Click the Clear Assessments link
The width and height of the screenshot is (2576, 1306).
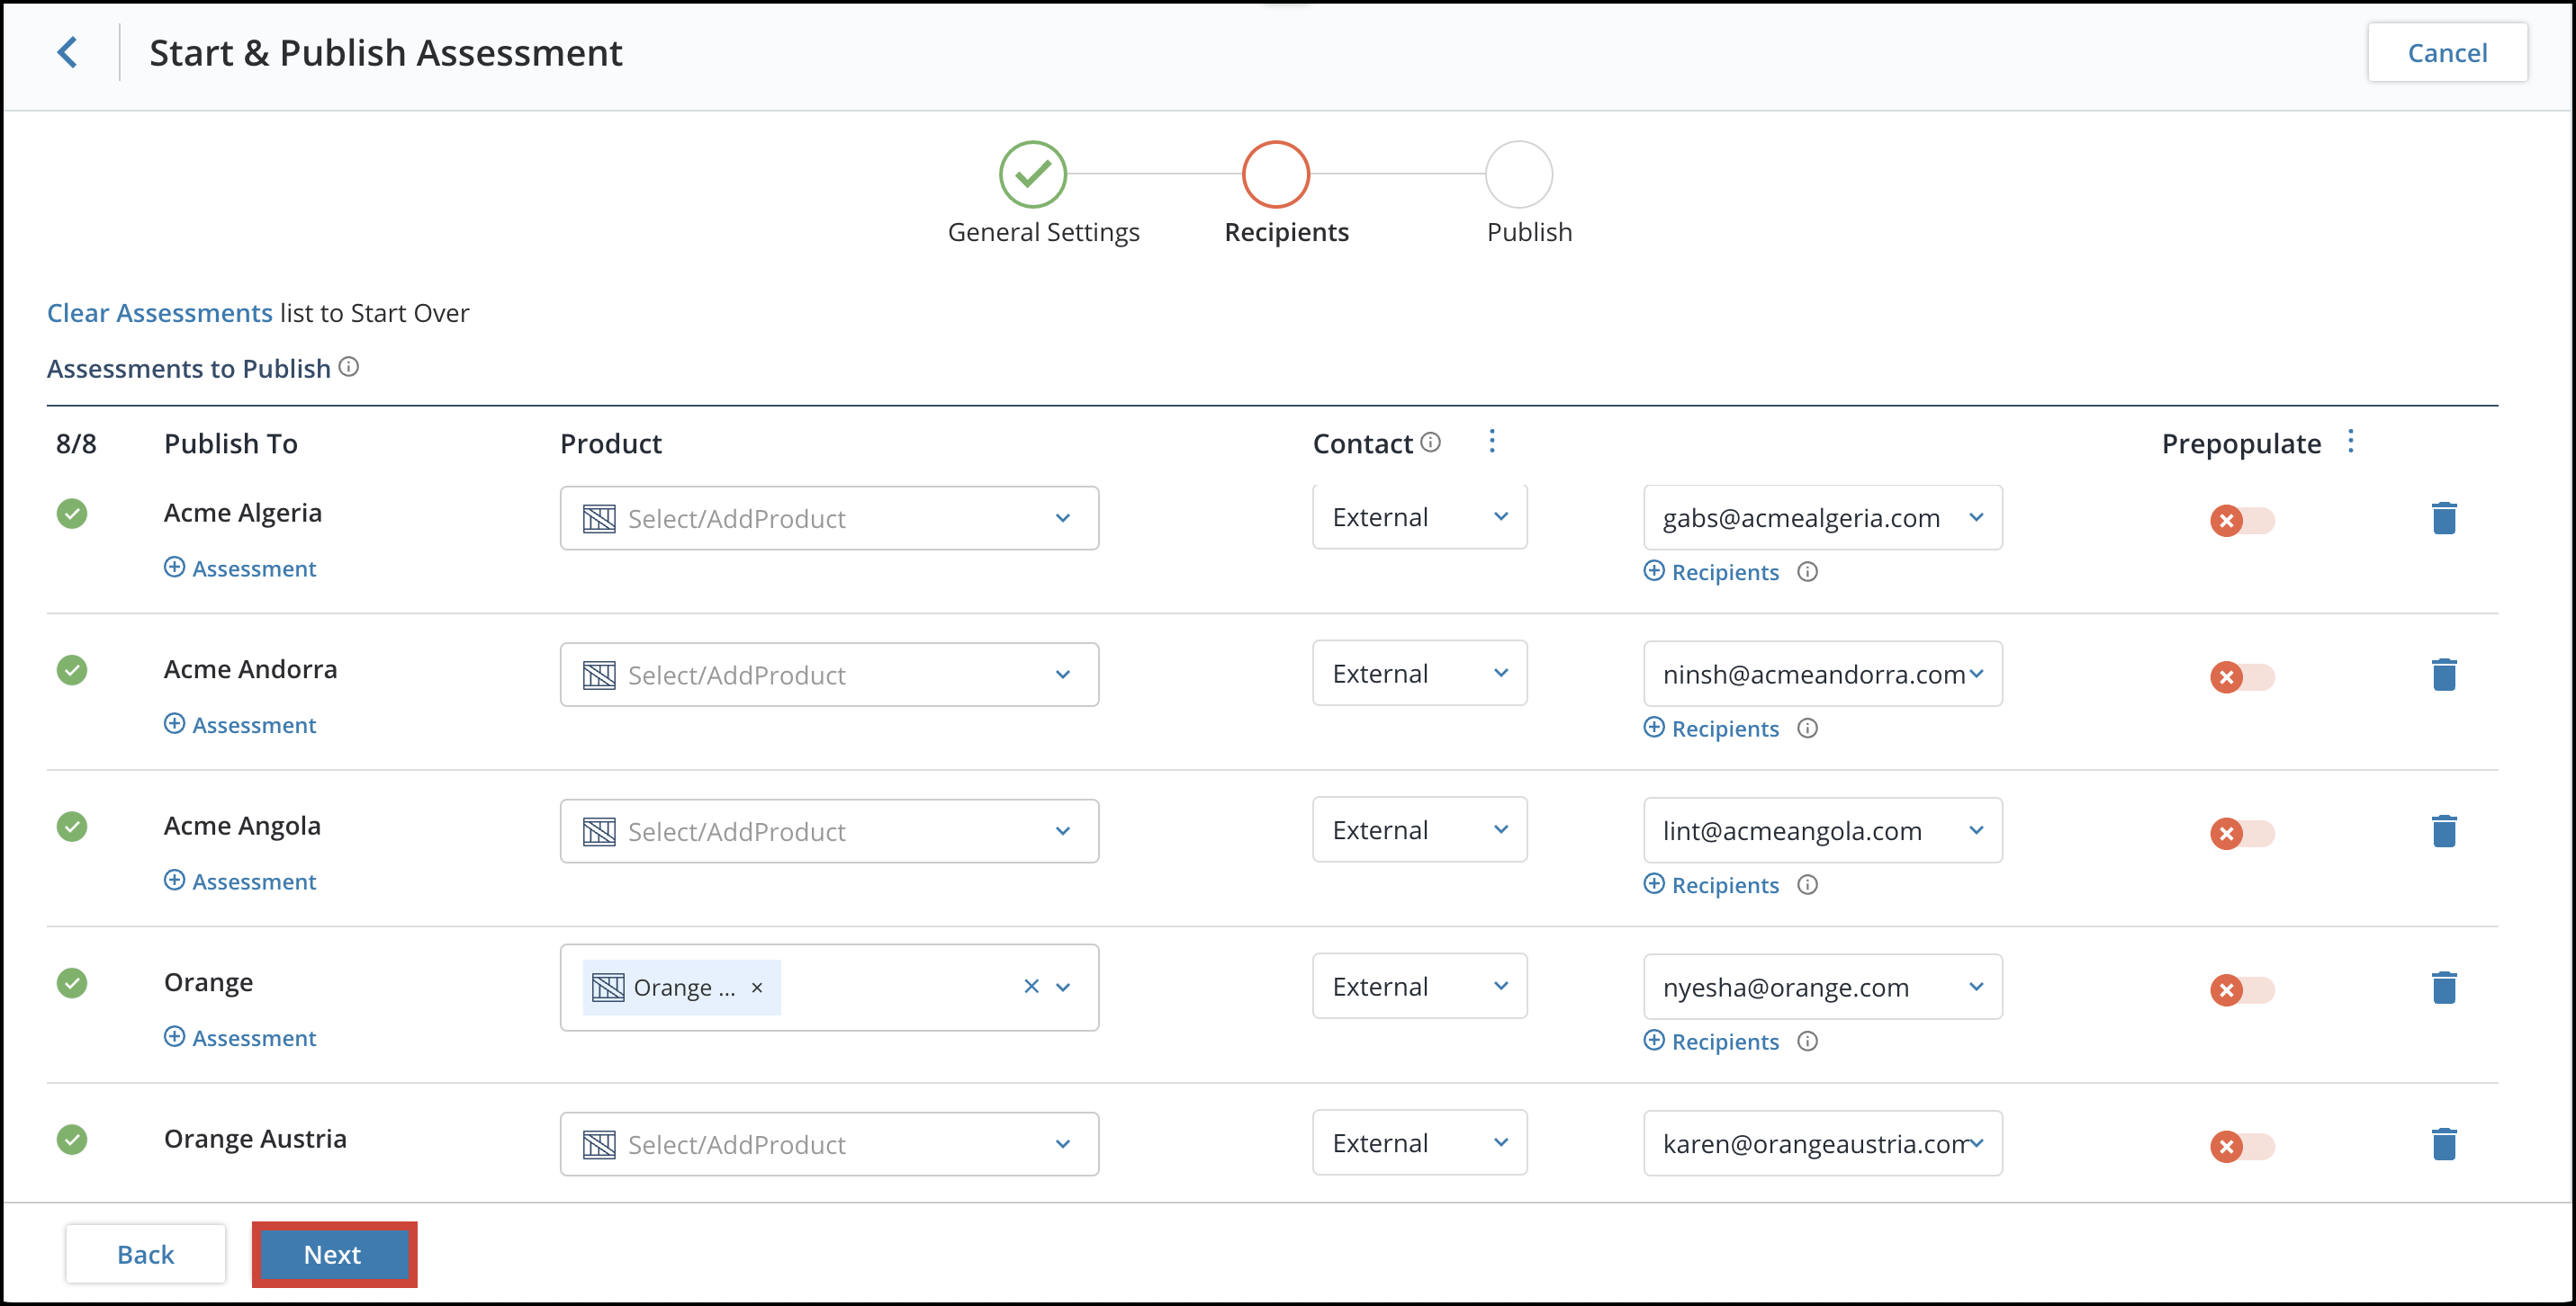158,312
